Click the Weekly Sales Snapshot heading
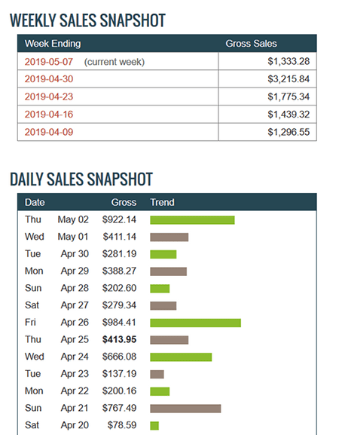 [x=87, y=20]
